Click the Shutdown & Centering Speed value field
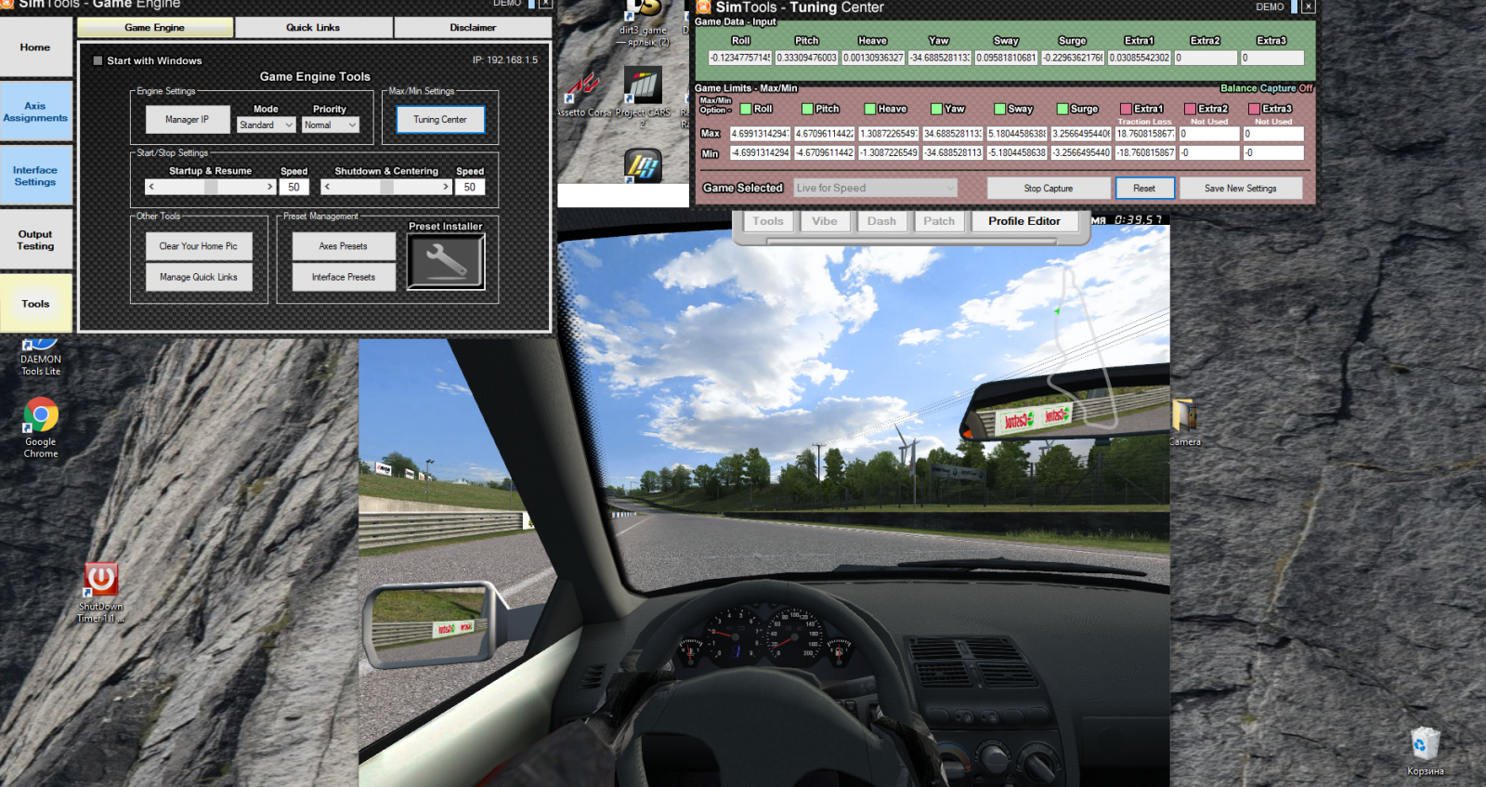 coord(470,187)
